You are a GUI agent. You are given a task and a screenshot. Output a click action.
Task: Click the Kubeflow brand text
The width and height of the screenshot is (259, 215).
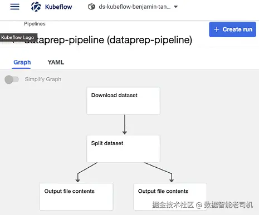(x=58, y=7)
